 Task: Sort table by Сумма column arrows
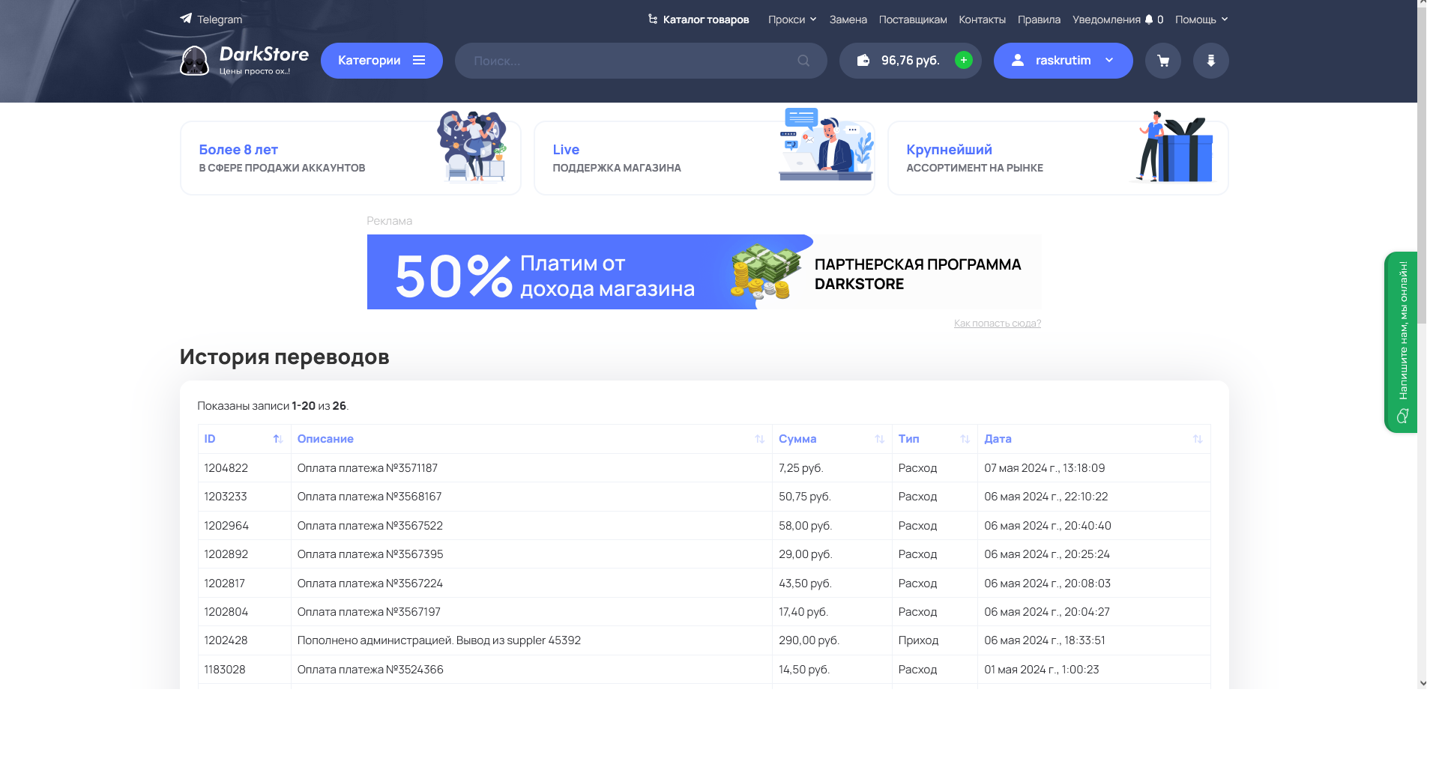pos(880,439)
